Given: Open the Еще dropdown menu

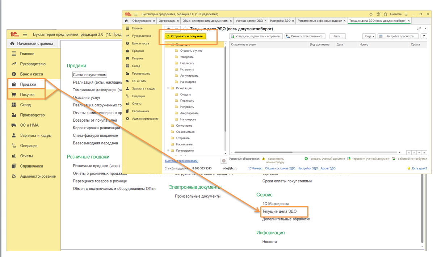Looking at the screenshot, I should click(x=369, y=36).
